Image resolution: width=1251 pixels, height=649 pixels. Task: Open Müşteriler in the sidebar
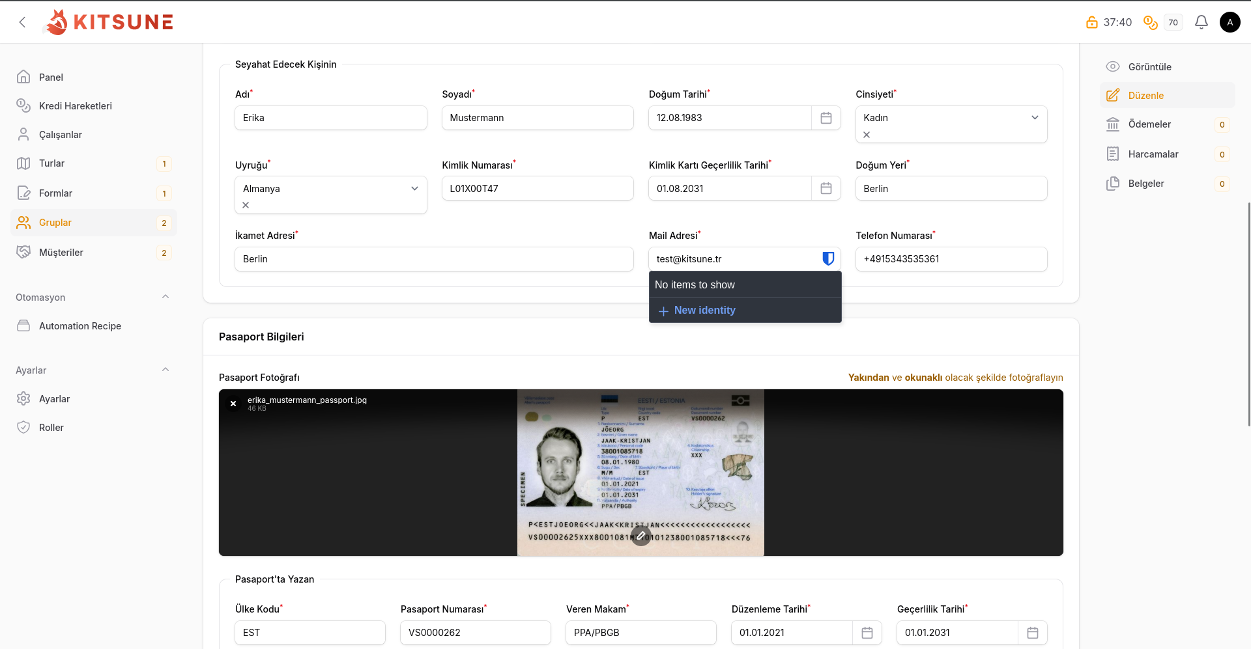click(94, 253)
